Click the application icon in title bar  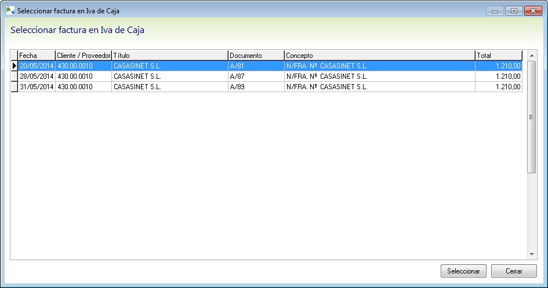[x=10, y=10]
